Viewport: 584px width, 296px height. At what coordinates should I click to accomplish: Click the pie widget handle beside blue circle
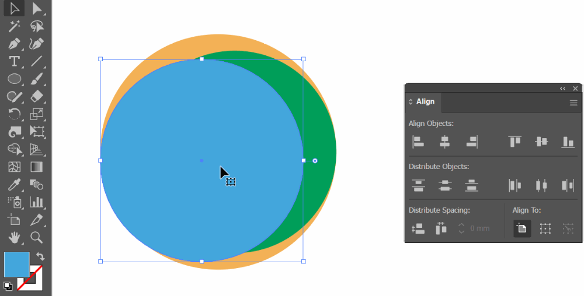[x=315, y=161]
